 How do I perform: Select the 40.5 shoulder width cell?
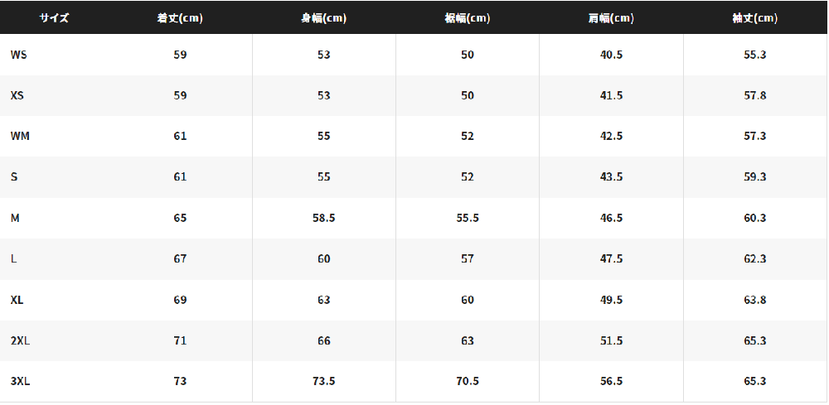pos(611,55)
